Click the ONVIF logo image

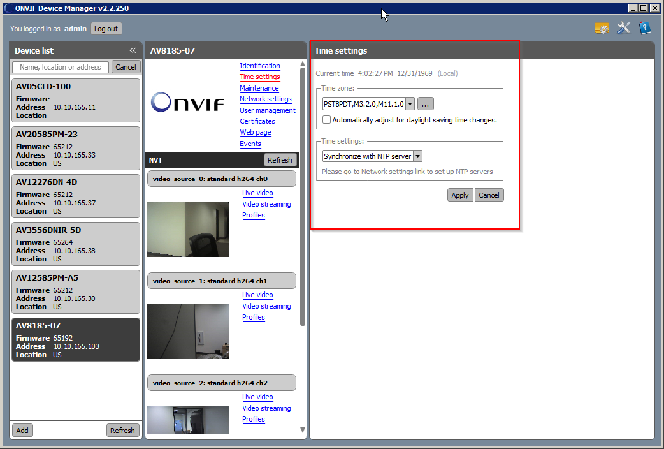click(187, 102)
